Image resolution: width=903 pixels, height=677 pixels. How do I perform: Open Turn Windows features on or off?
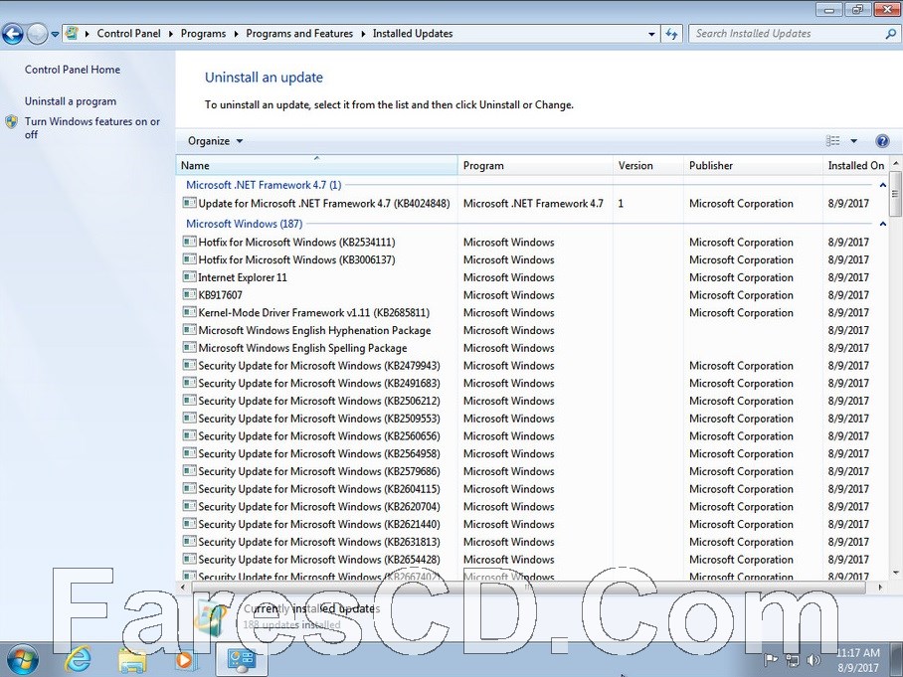click(92, 128)
